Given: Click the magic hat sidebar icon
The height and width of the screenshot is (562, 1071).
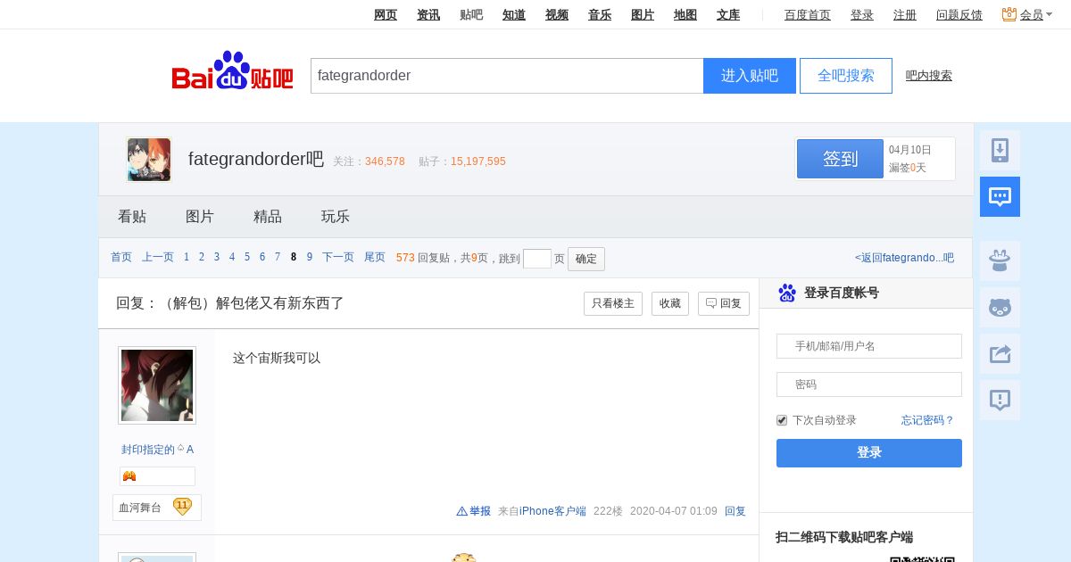Looking at the screenshot, I should pyautogui.click(x=1000, y=261).
